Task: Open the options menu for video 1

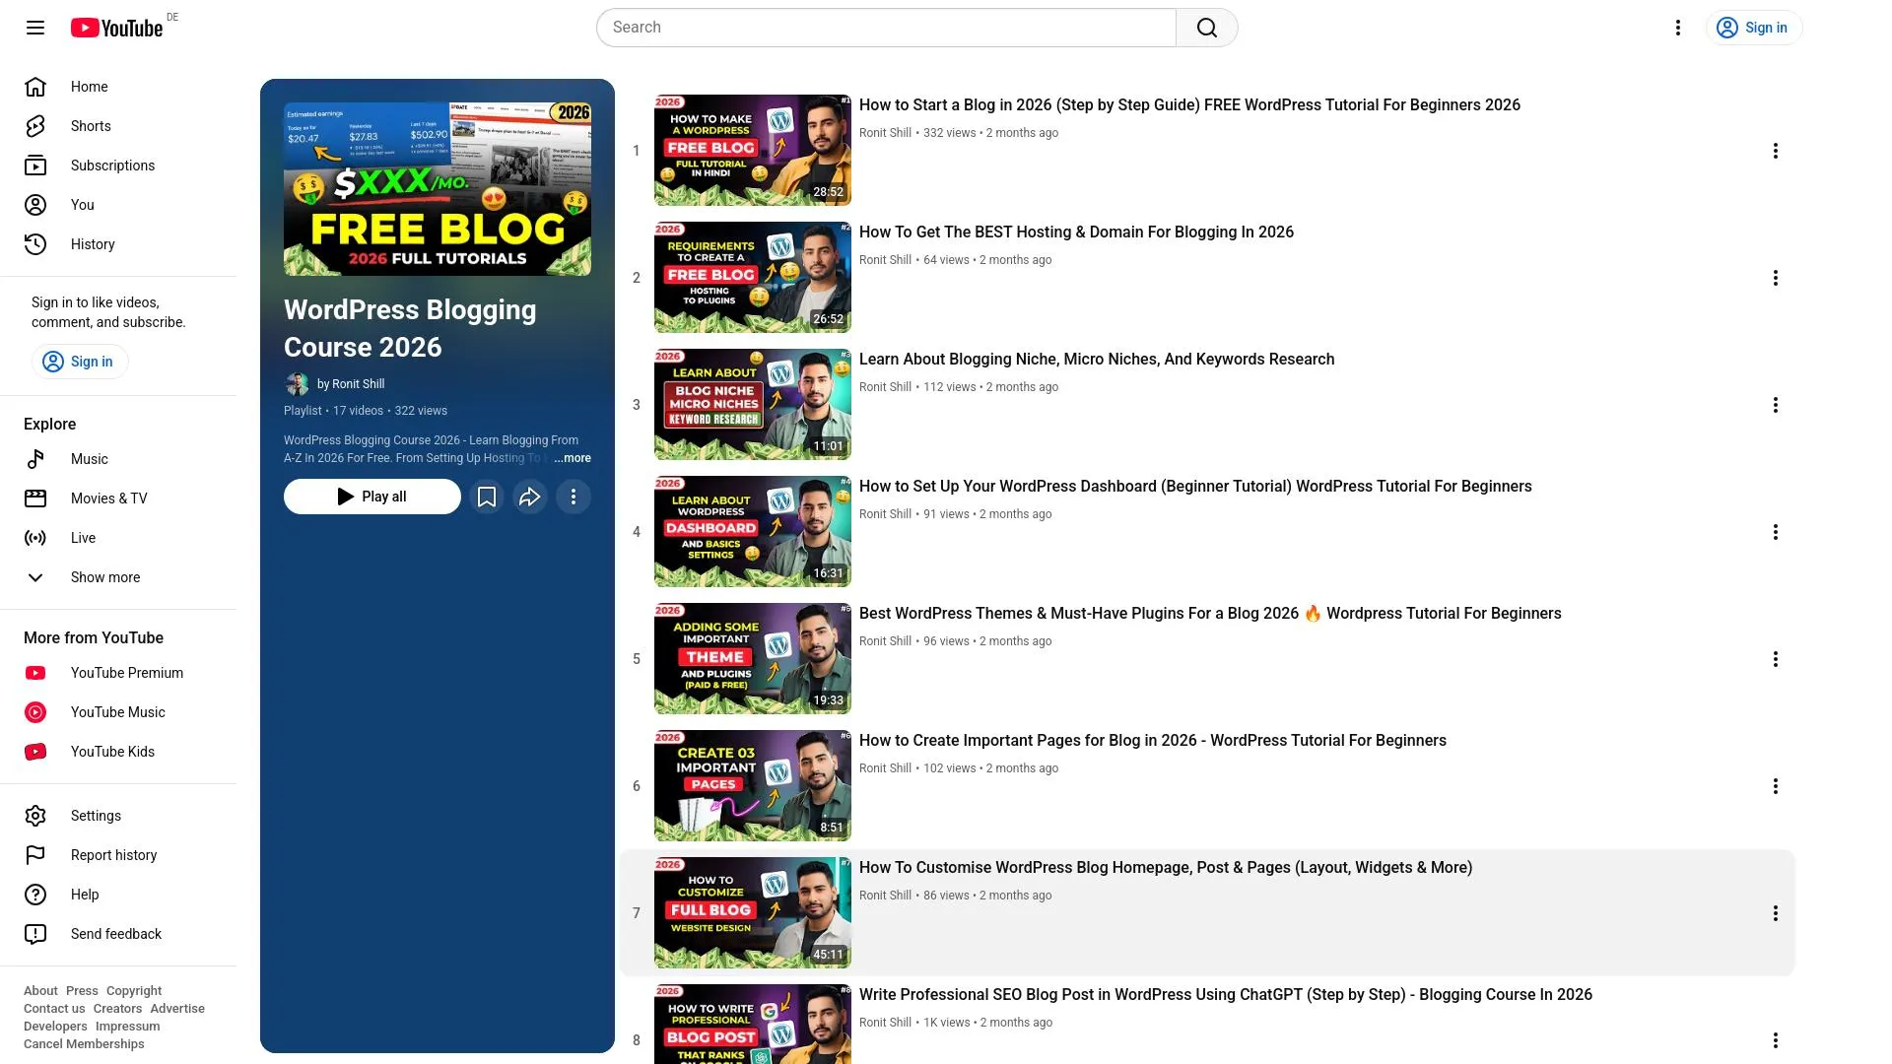Action: pos(1775,151)
